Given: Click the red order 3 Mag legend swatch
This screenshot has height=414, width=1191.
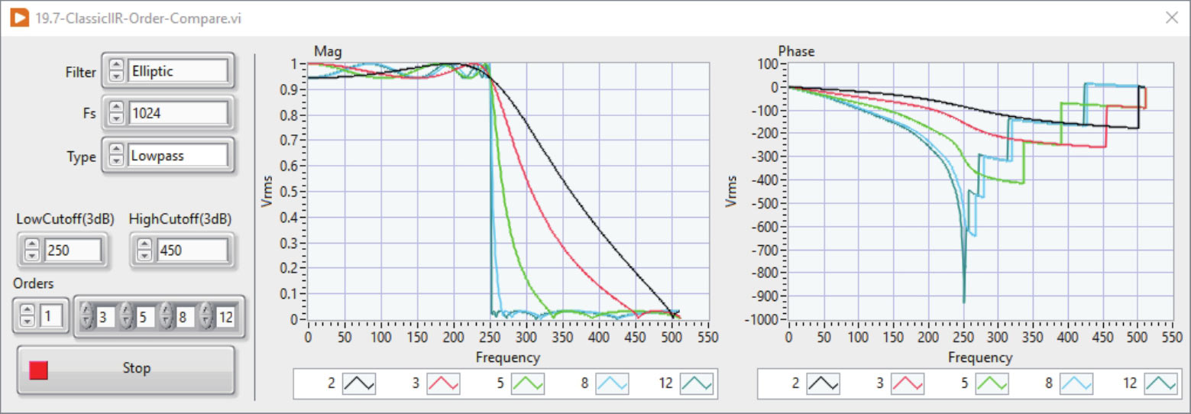Looking at the screenshot, I should tap(443, 383).
